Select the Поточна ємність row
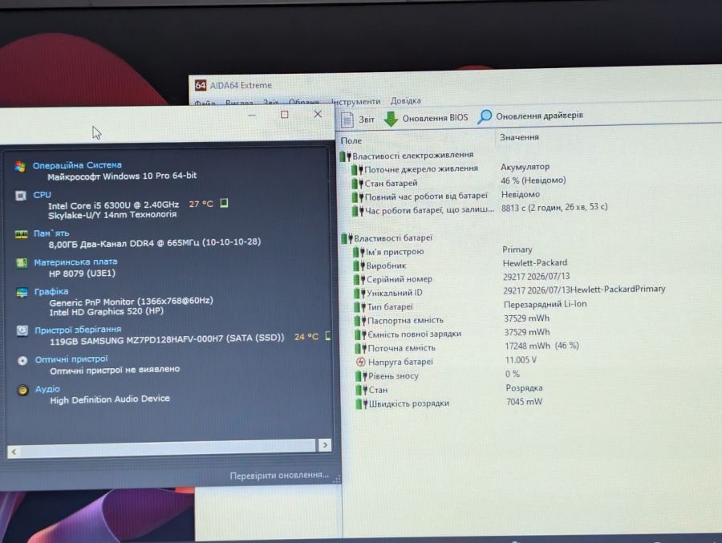This screenshot has height=543, width=722. (x=395, y=348)
